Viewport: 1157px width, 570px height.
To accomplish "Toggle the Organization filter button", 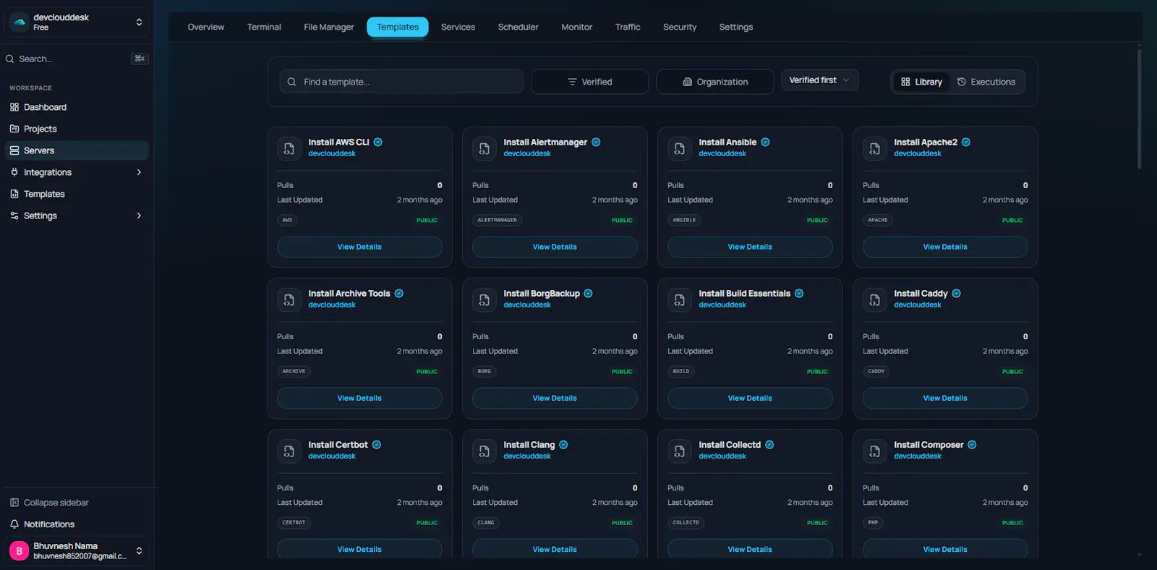I will [715, 82].
